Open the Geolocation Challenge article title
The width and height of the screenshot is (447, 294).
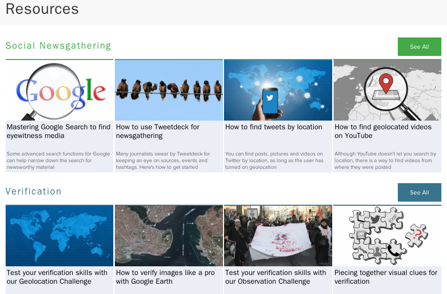(57, 277)
